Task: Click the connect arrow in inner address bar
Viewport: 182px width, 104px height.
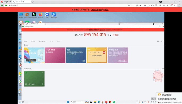Action: coord(163,27)
